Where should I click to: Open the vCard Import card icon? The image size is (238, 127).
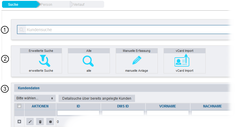coord(182,60)
